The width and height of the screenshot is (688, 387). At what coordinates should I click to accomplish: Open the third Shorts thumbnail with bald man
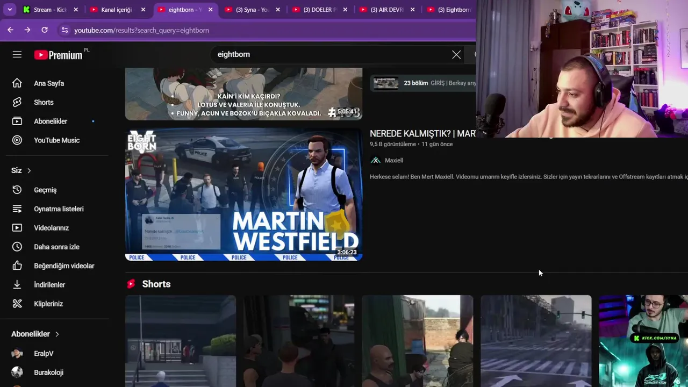(418, 341)
